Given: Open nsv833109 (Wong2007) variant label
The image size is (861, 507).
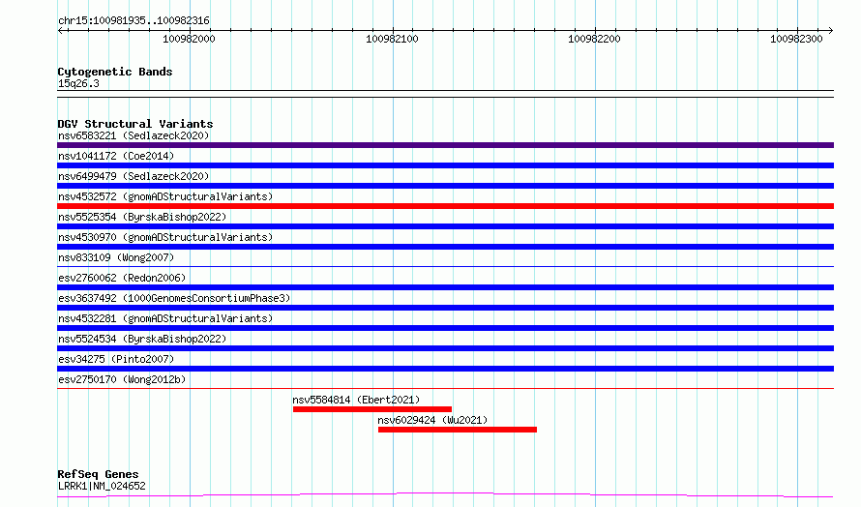Looking at the screenshot, I should pyautogui.click(x=116, y=257).
